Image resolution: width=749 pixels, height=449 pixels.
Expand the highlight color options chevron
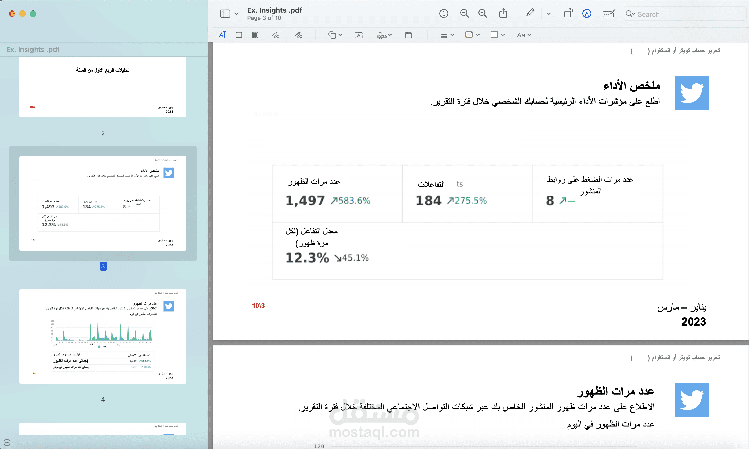(x=548, y=13)
